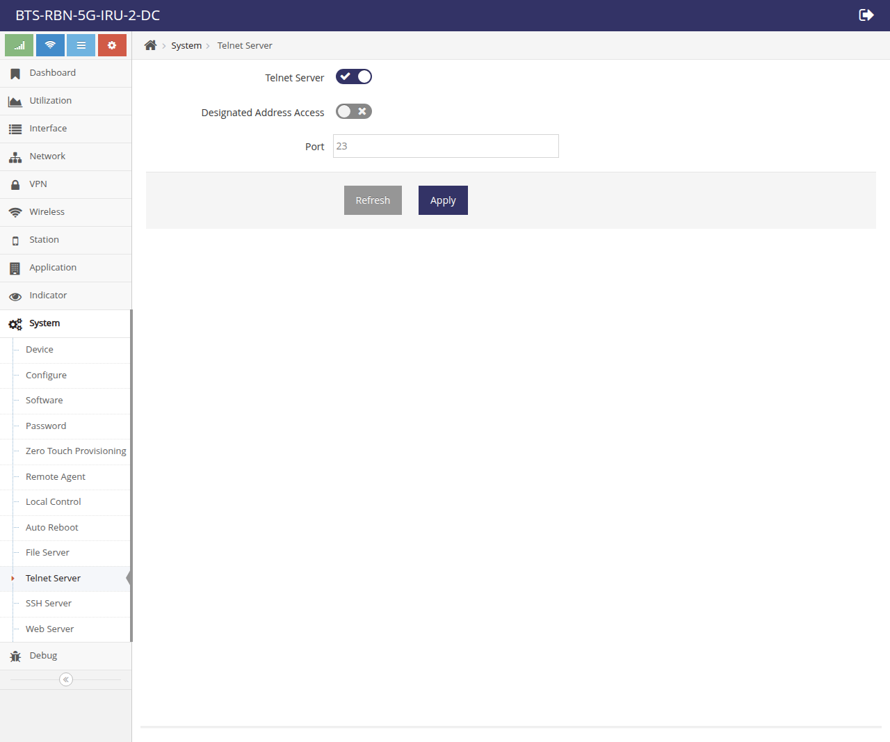Click the Port input field
Screen dimensions: 890x742
446,146
